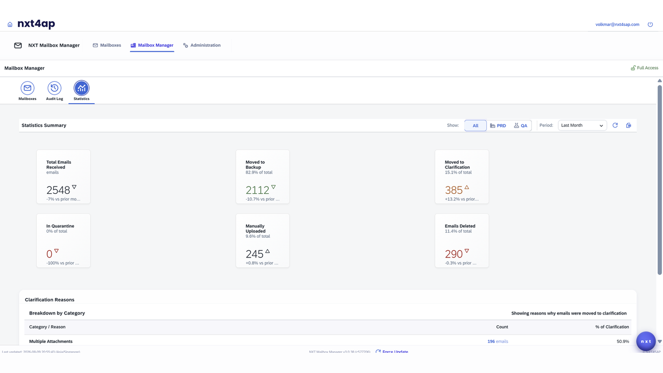
Task: Click the power/logout icon
Action: (651, 24)
